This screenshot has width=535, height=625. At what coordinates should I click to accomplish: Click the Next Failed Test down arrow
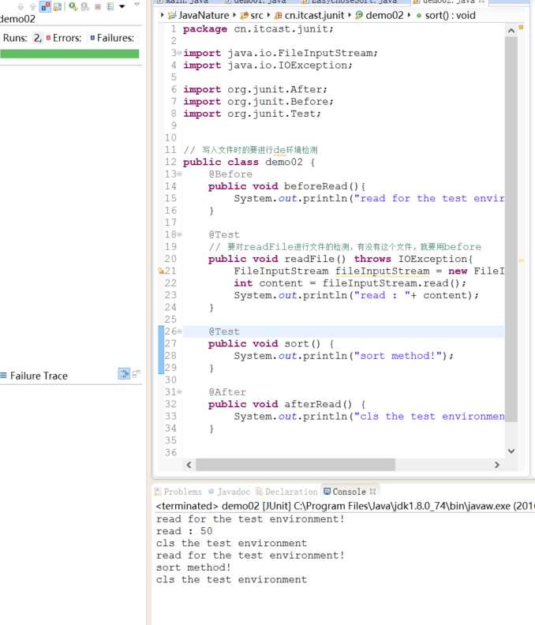(21, 6)
